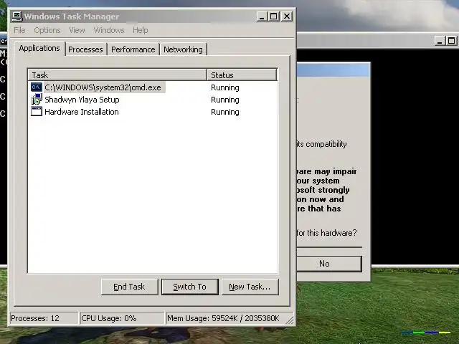Switch to the Applications tab
459x344 pixels.
(39, 48)
